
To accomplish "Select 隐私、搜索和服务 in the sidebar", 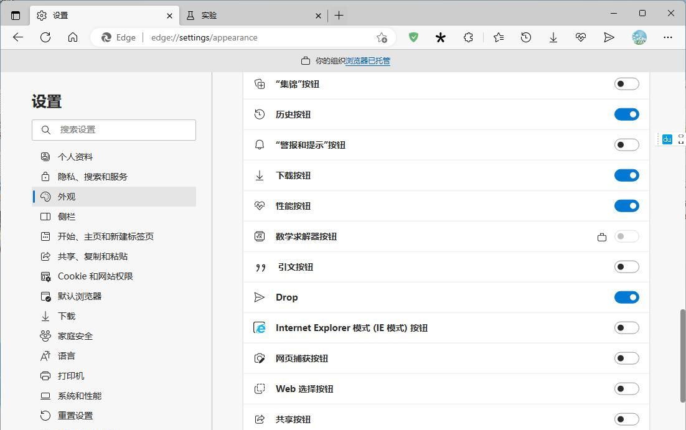I will point(93,177).
